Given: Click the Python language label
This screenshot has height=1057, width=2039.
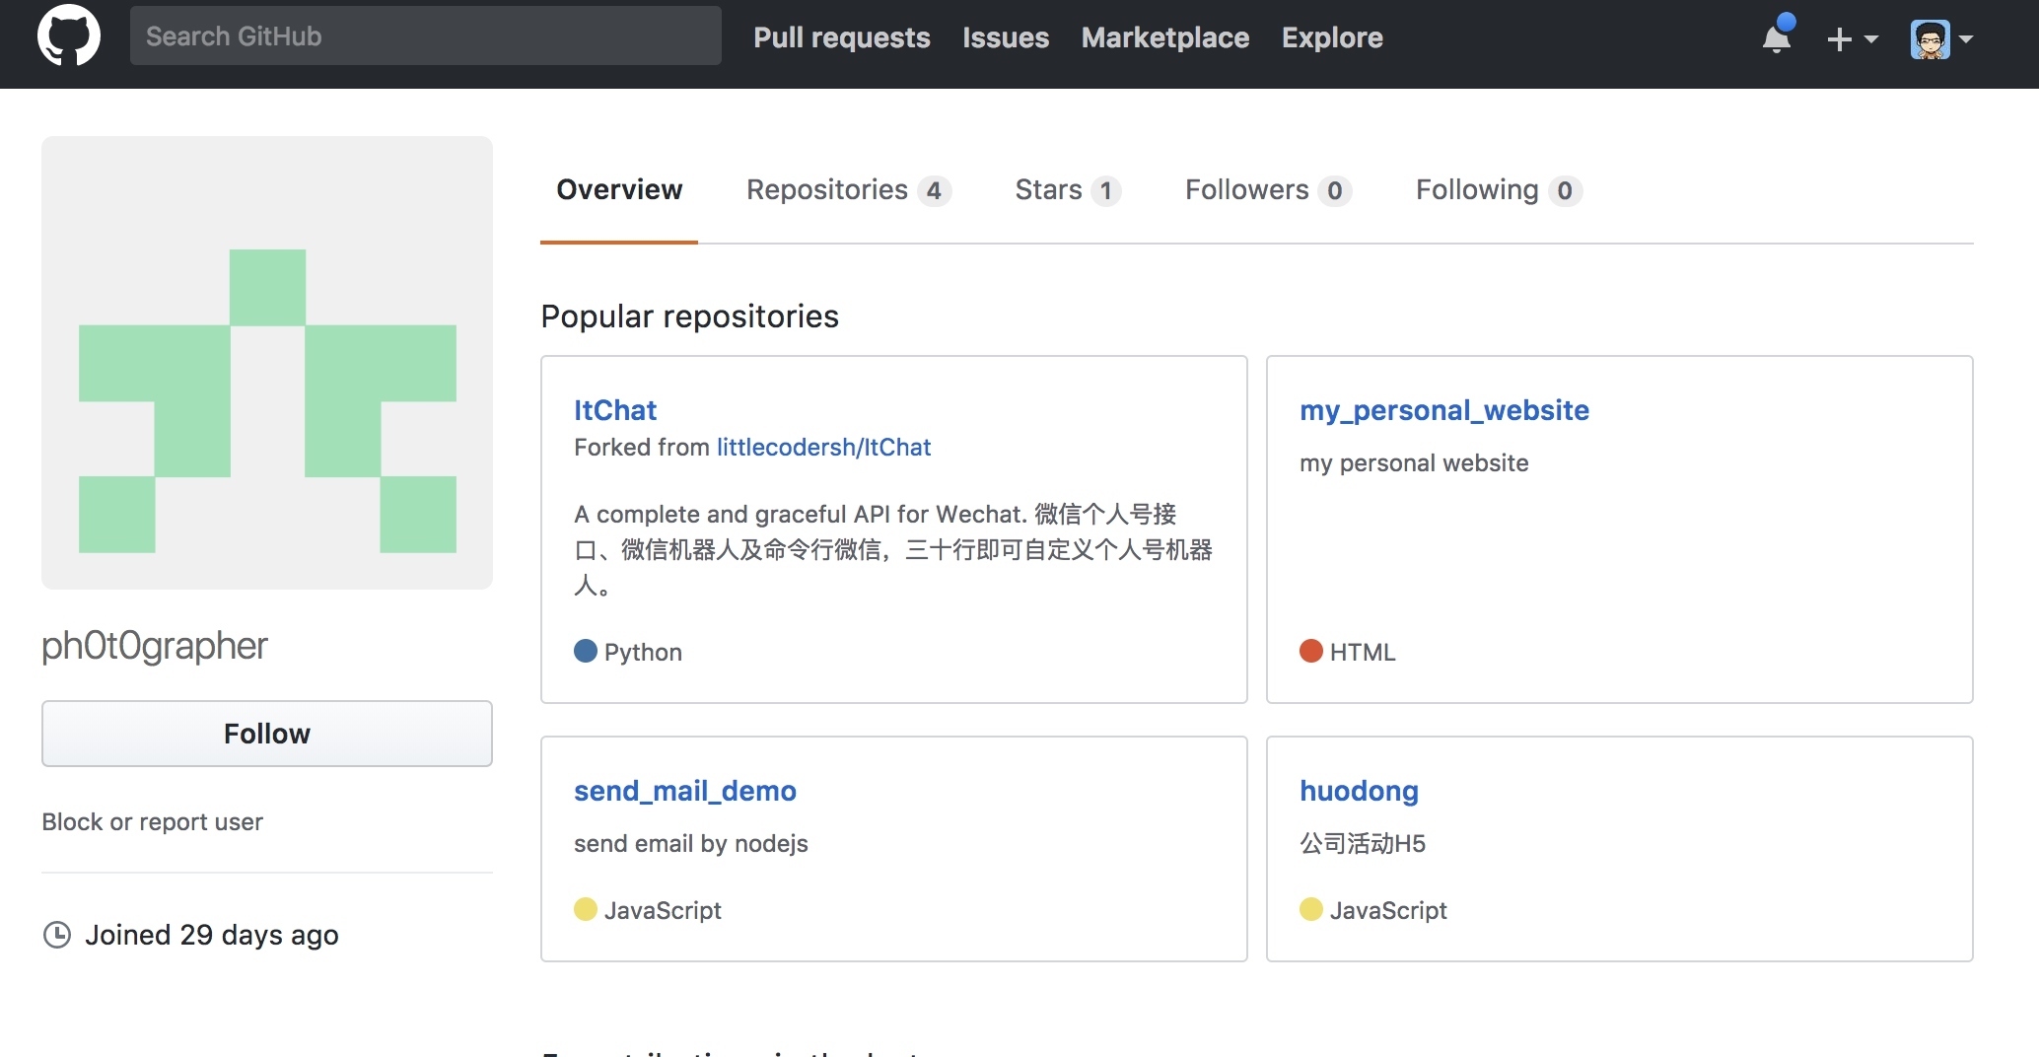Looking at the screenshot, I should tap(643, 652).
